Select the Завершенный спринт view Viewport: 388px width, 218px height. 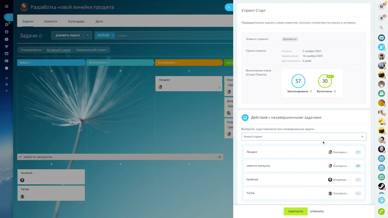click(91, 50)
